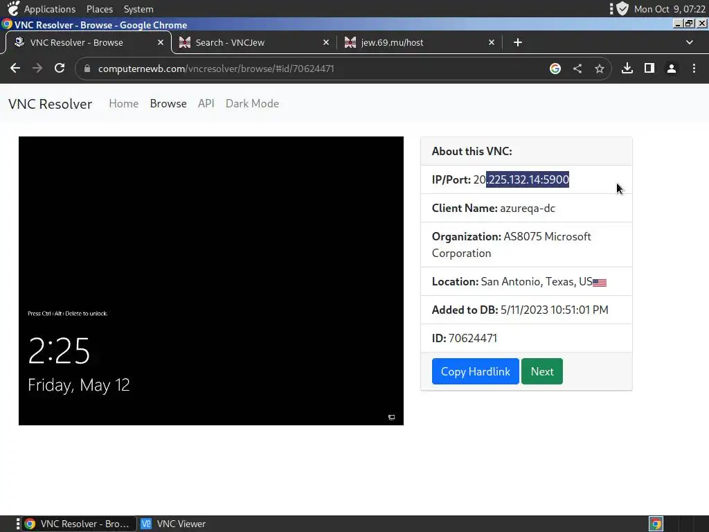The height and width of the screenshot is (532, 709).
Task: Click the padlock site info icon
Action: 87,69
